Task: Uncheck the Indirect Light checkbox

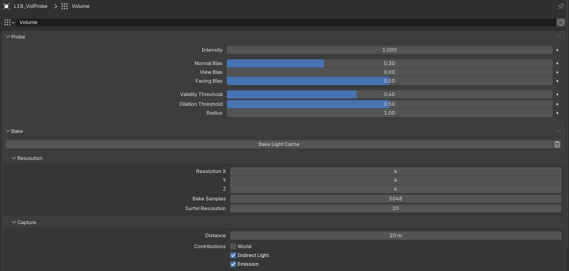Action: point(233,255)
